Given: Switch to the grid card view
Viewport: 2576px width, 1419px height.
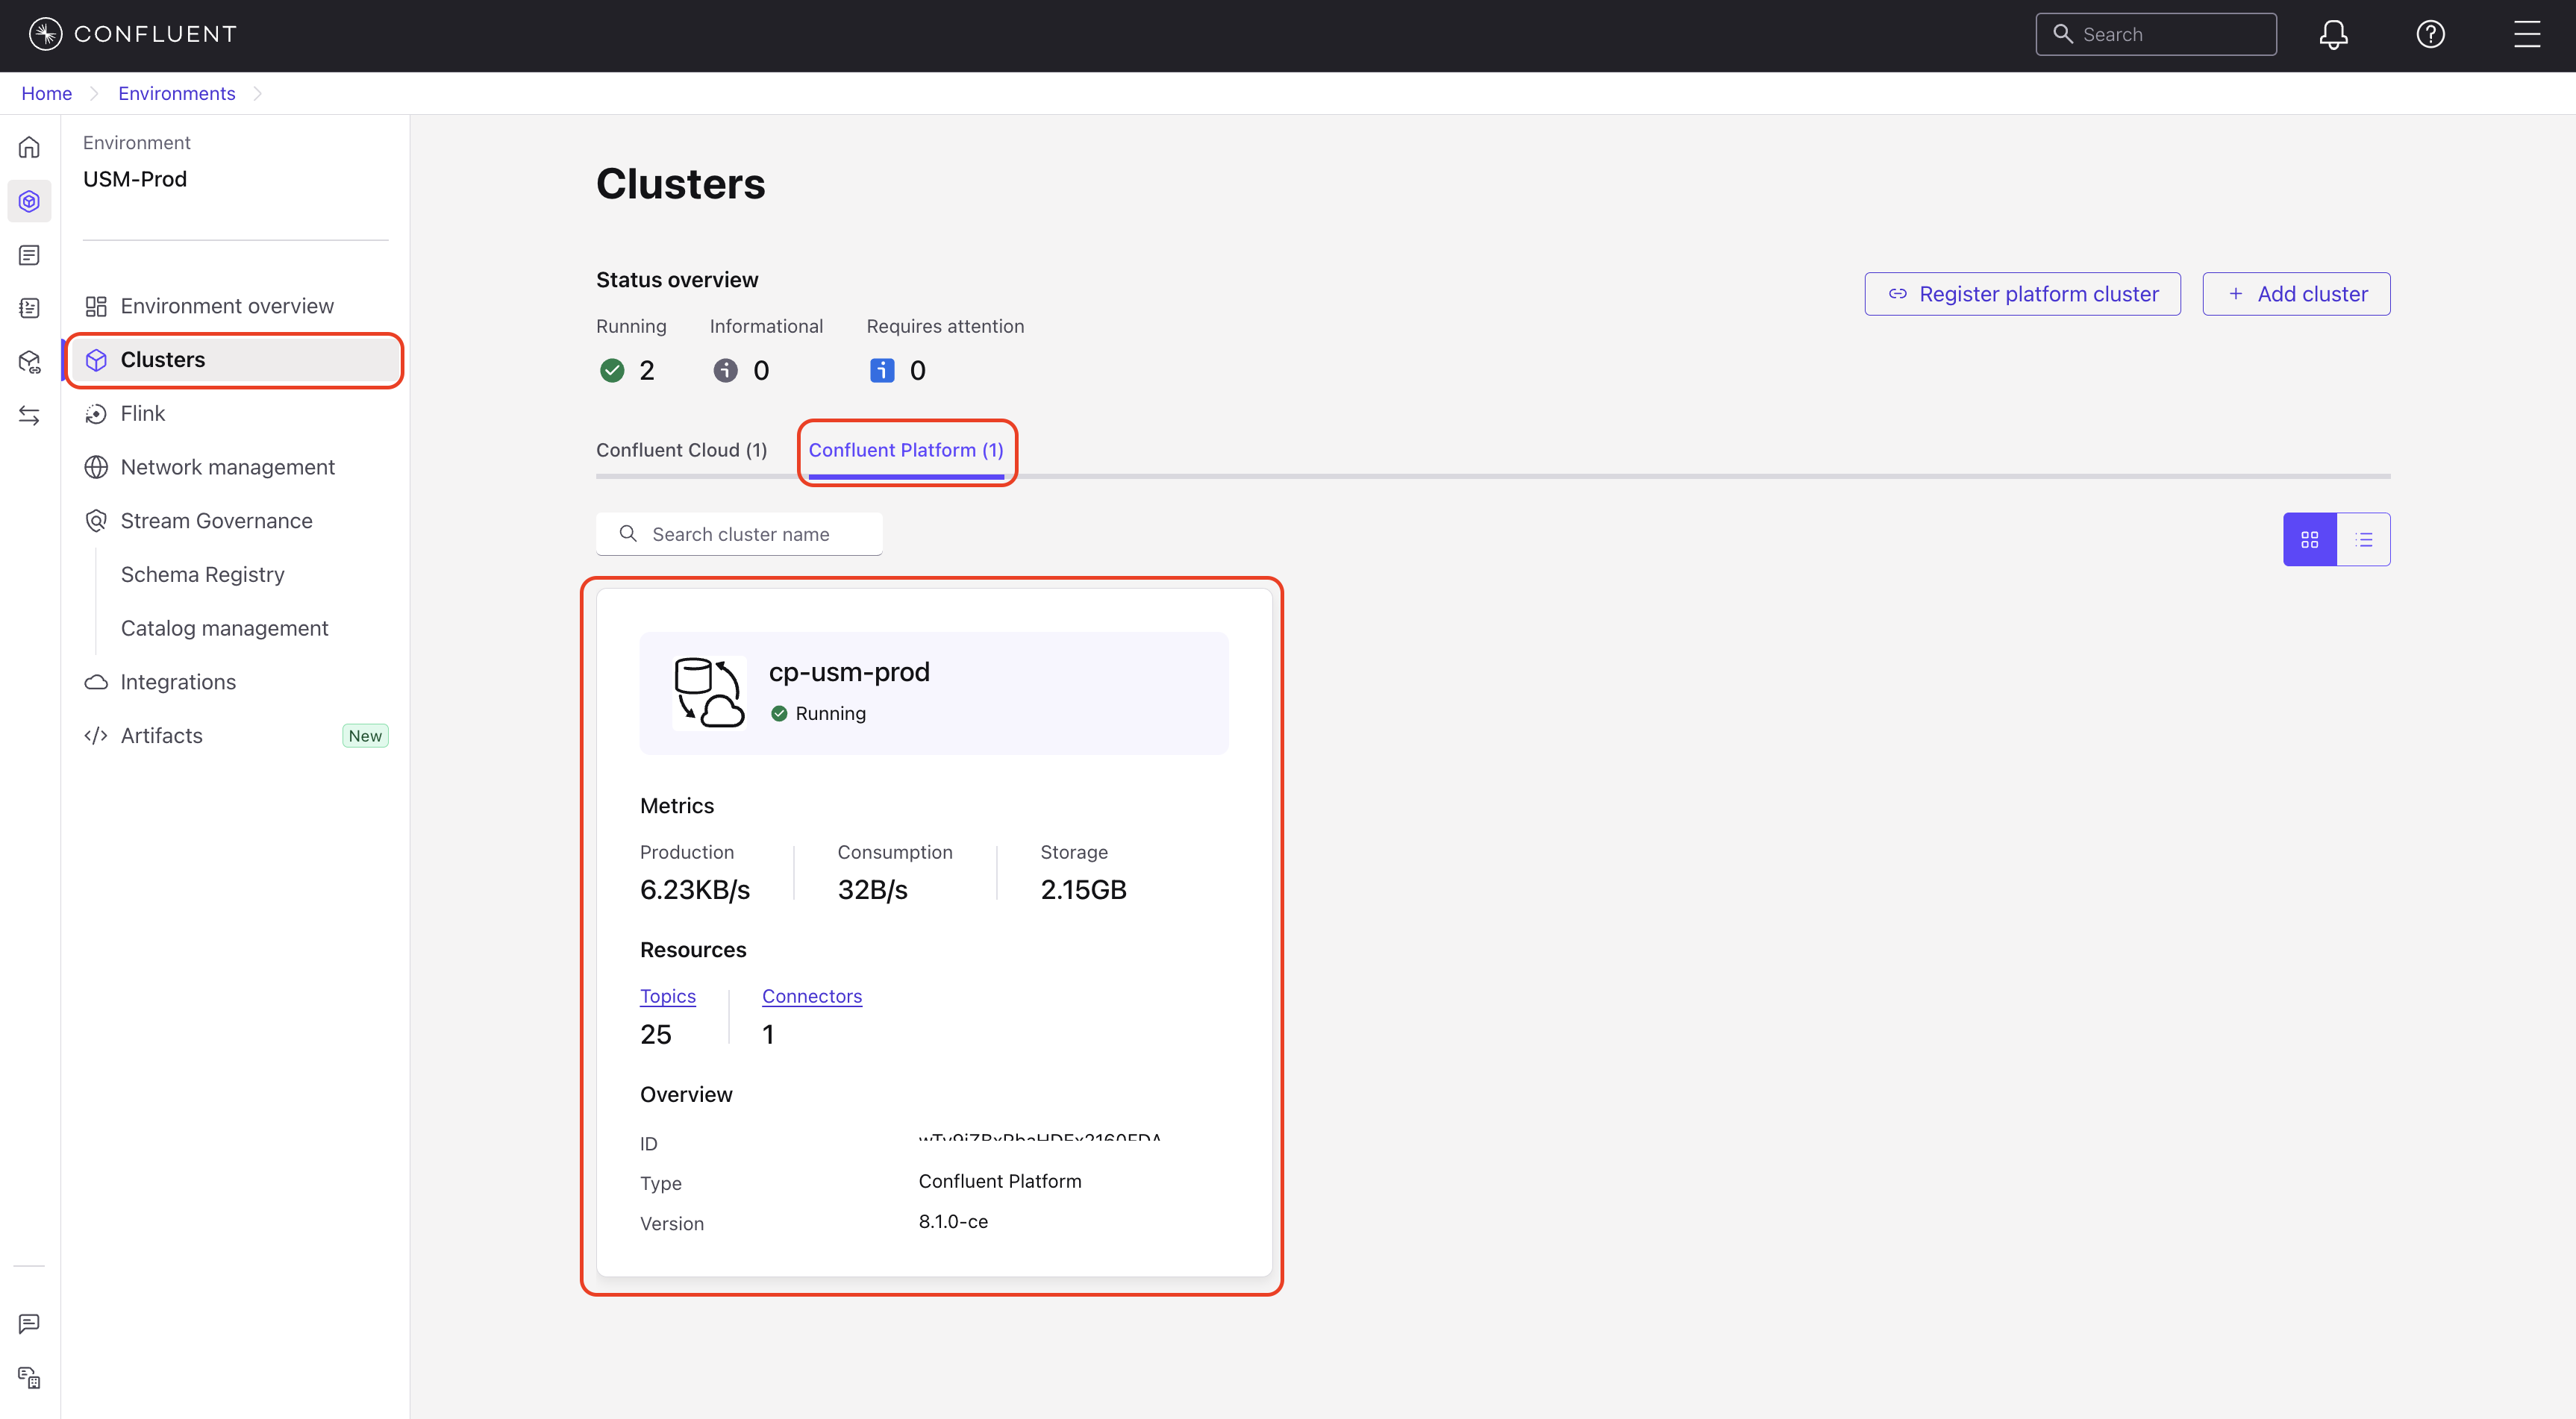Looking at the screenshot, I should click(x=2309, y=540).
